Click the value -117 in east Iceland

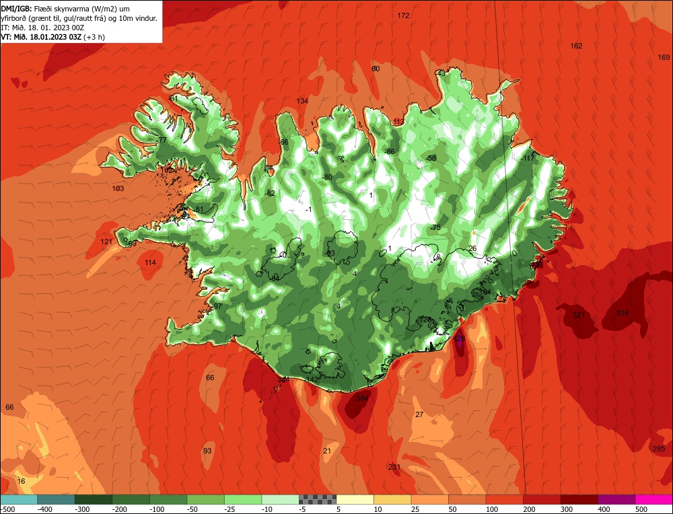pos(528,158)
